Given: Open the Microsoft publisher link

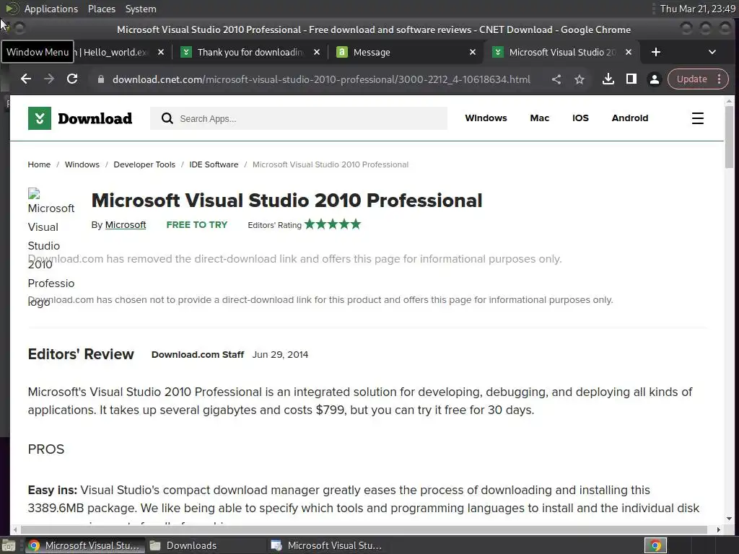Looking at the screenshot, I should (x=126, y=225).
